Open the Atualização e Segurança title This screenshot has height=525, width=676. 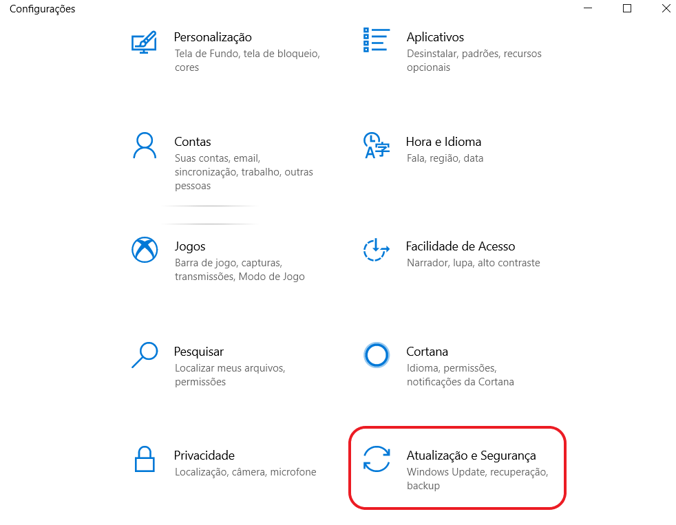472,456
